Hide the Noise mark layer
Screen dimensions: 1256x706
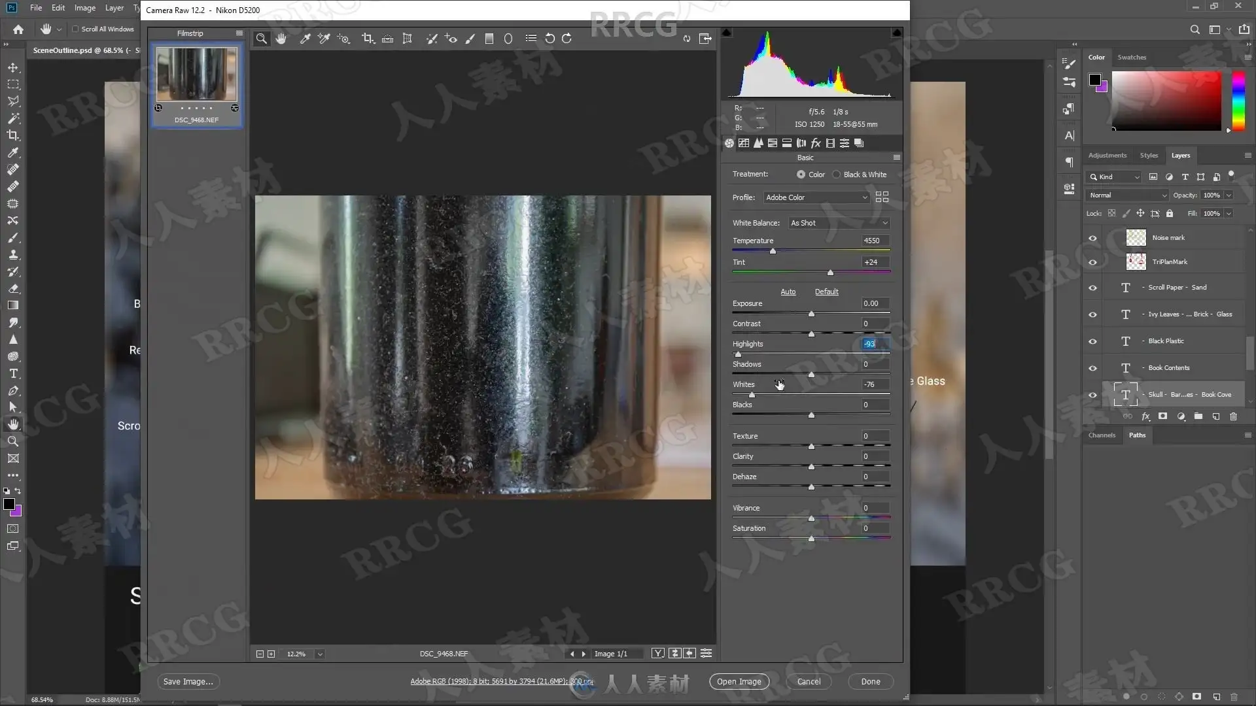click(1092, 238)
